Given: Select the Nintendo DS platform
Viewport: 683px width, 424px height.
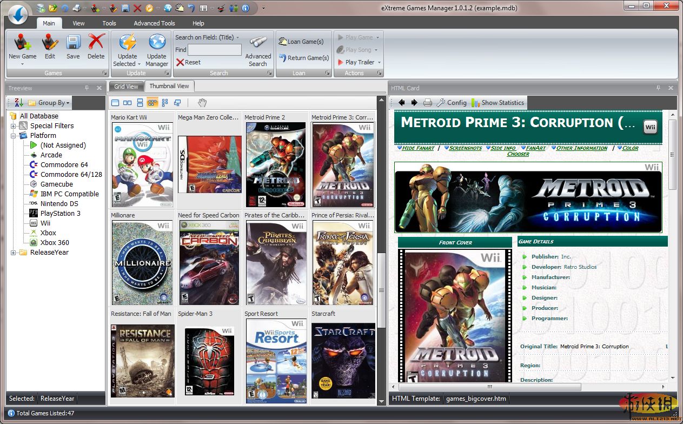Looking at the screenshot, I should click(59, 203).
